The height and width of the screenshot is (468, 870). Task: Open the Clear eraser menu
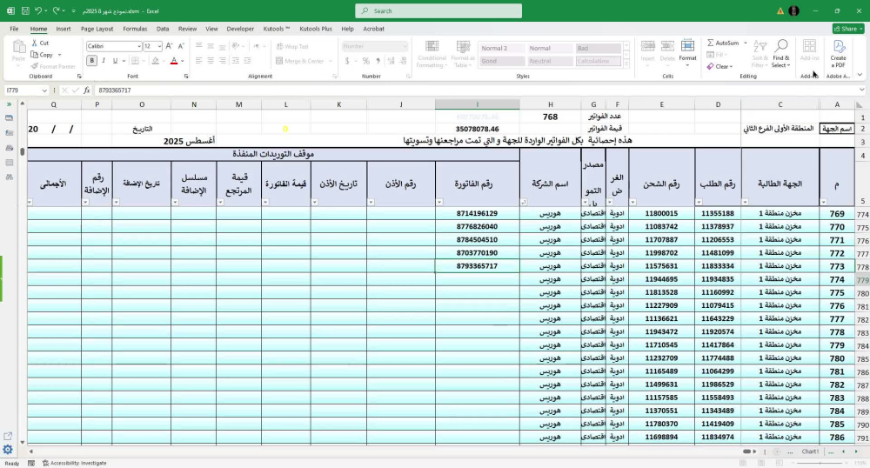point(719,66)
